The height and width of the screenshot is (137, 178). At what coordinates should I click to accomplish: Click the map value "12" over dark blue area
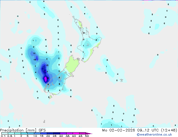[47, 65]
